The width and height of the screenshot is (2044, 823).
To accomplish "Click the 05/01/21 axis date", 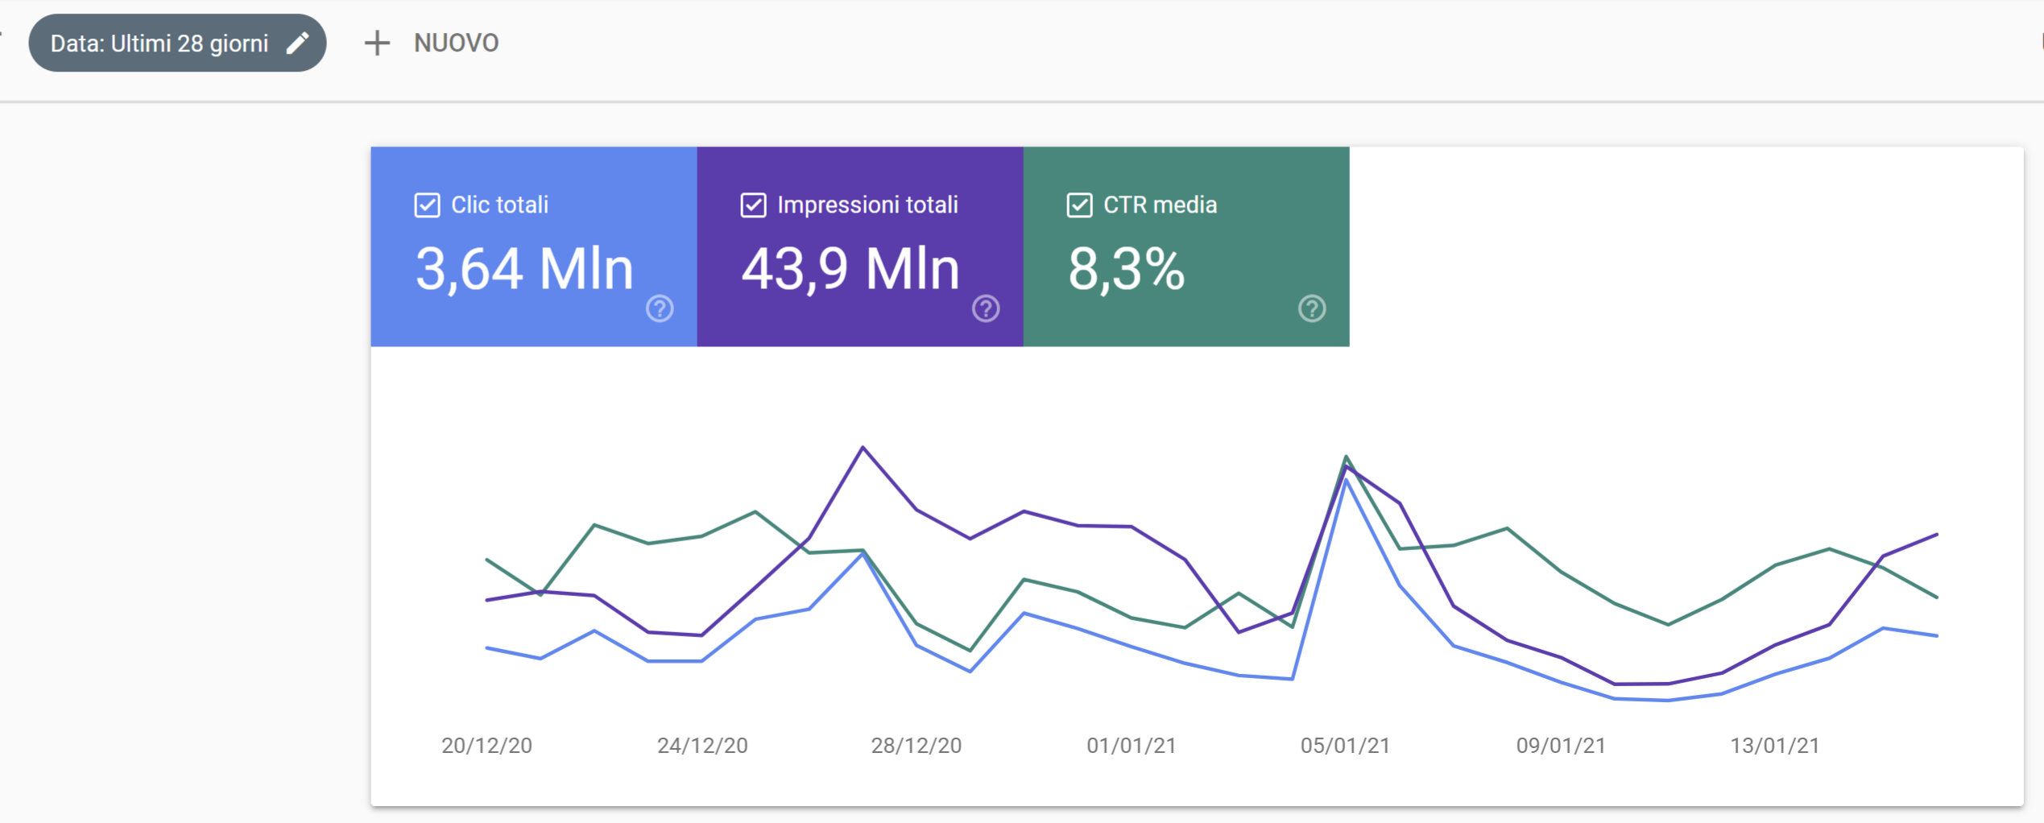I will pyautogui.click(x=1346, y=746).
